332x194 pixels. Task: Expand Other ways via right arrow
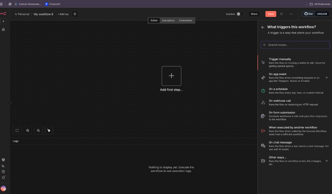coord(326,161)
